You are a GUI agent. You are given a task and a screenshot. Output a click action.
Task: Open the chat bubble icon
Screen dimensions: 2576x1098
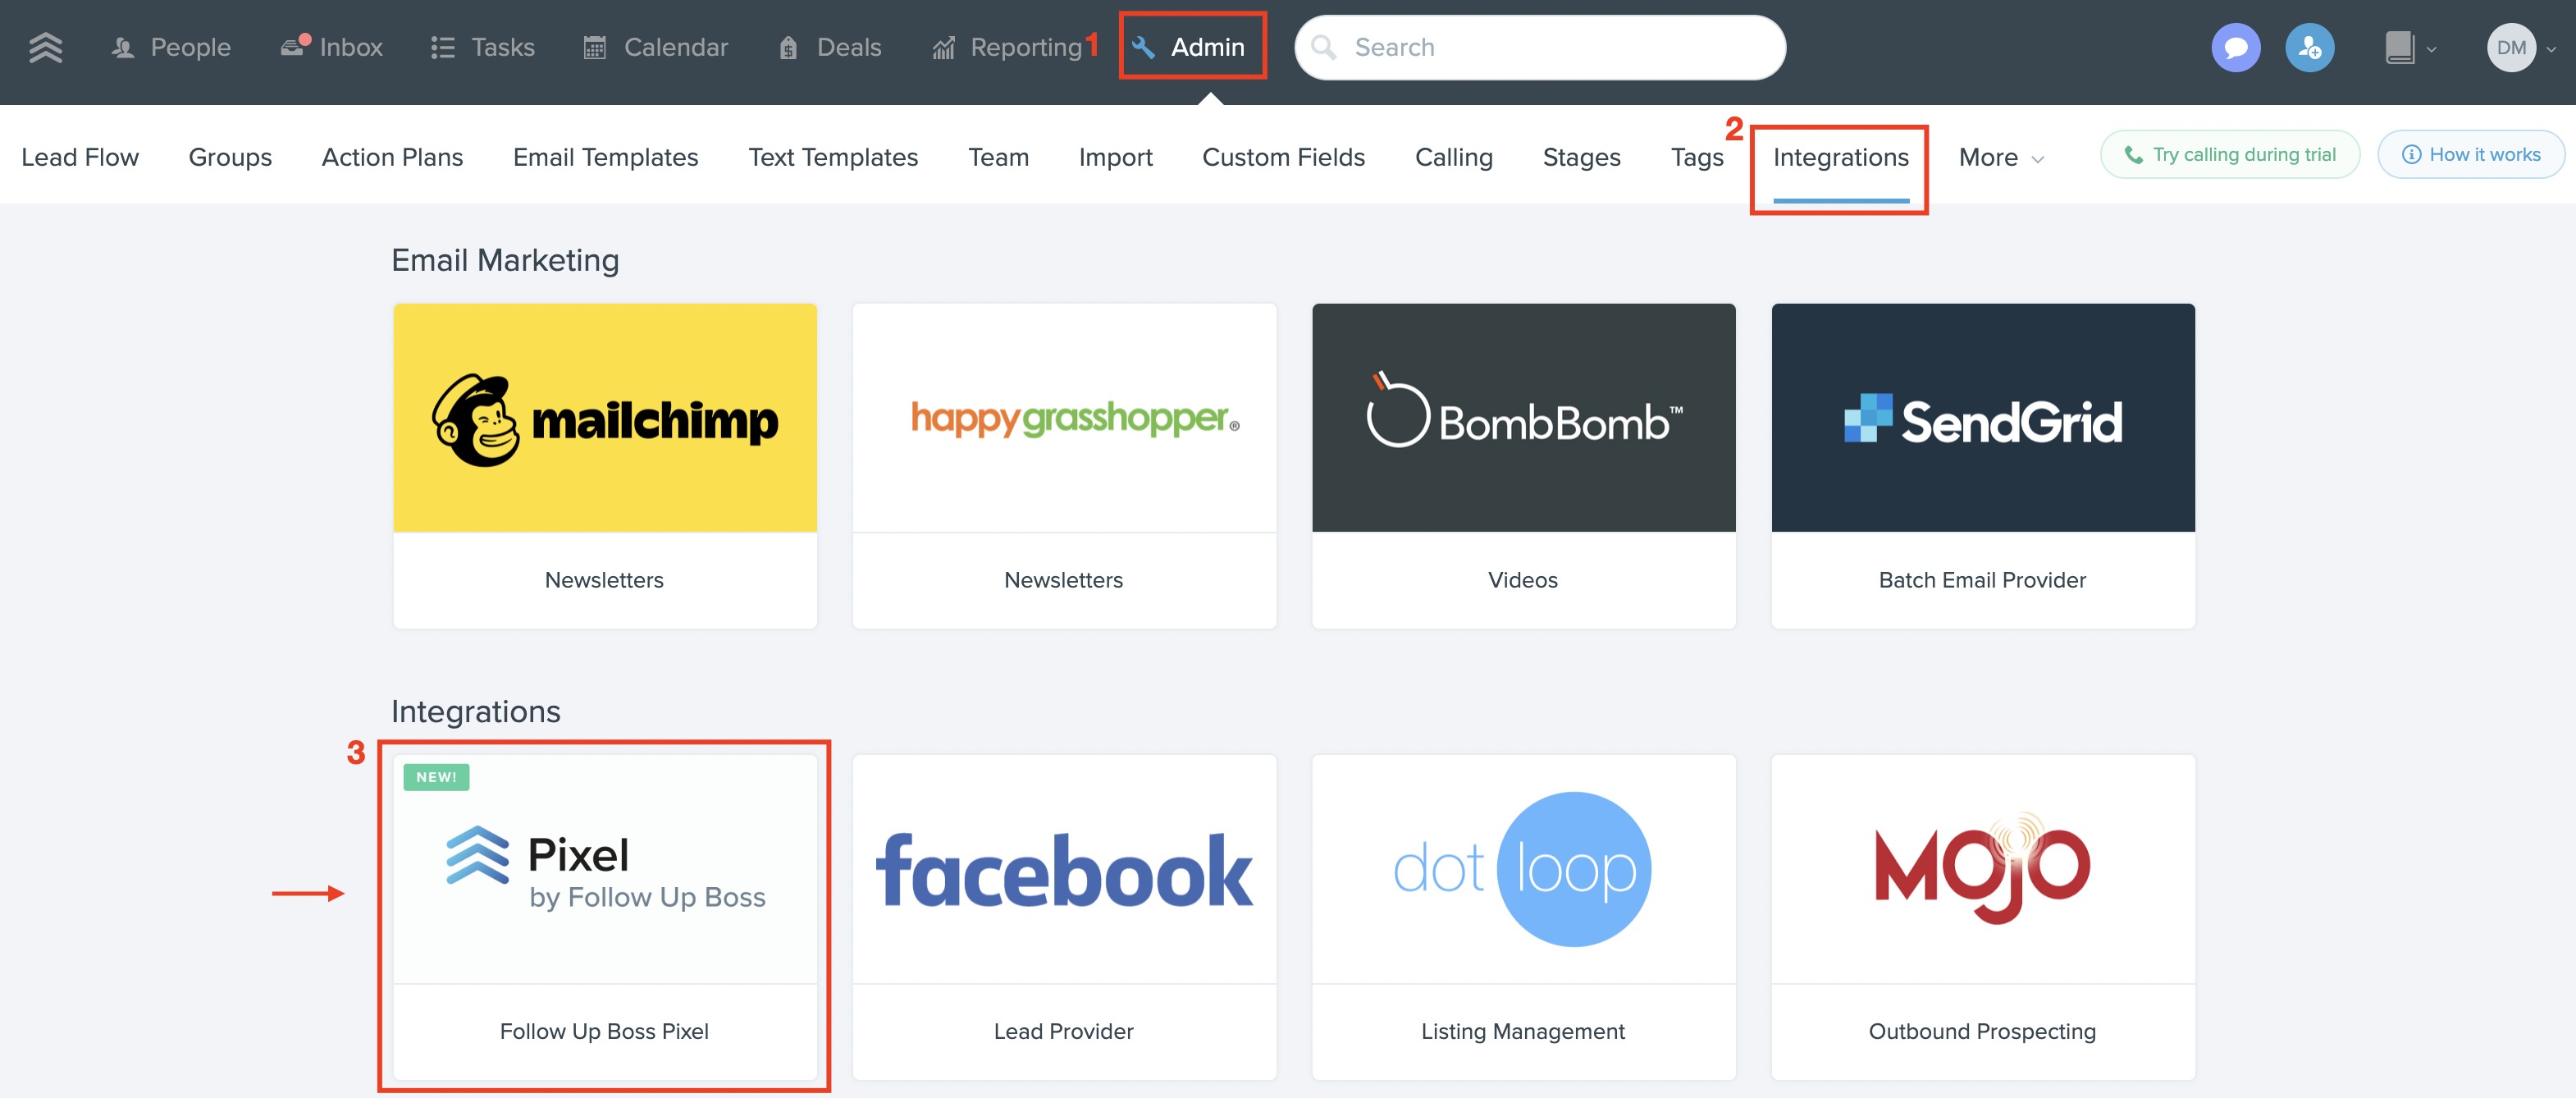point(2236,47)
